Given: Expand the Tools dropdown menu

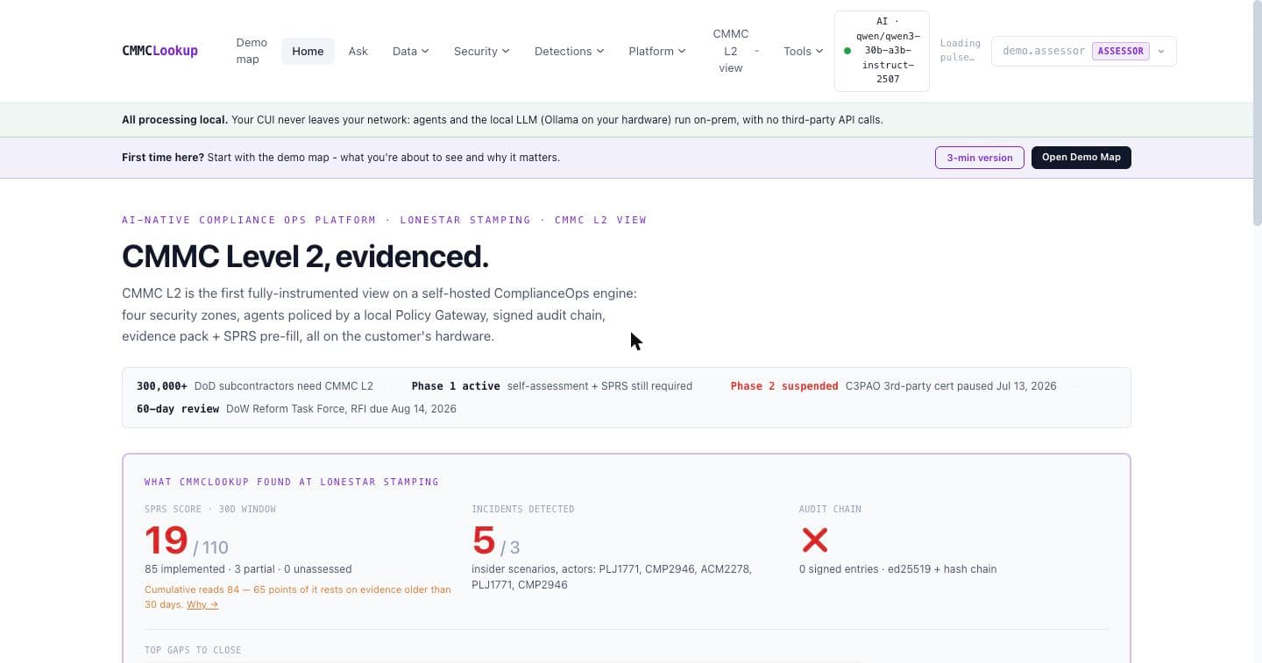Looking at the screenshot, I should pyautogui.click(x=803, y=51).
